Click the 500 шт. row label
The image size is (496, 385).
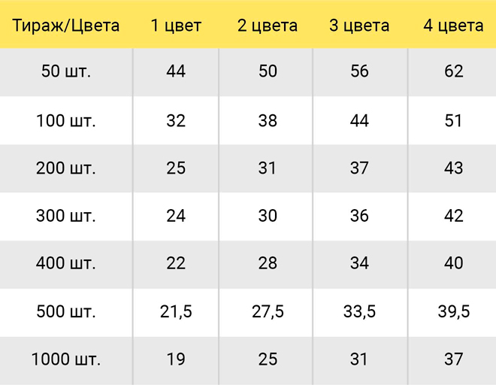point(66,311)
